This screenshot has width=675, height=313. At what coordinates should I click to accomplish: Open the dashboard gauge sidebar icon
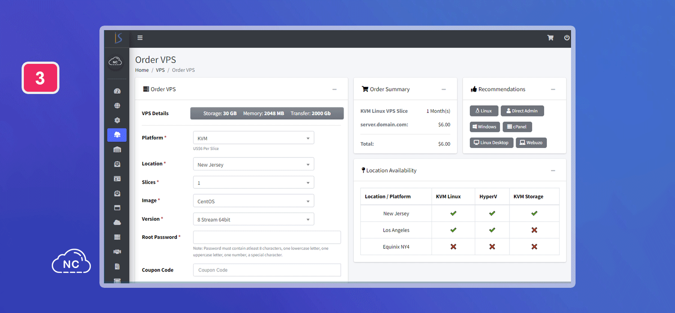click(x=117, y=91)
